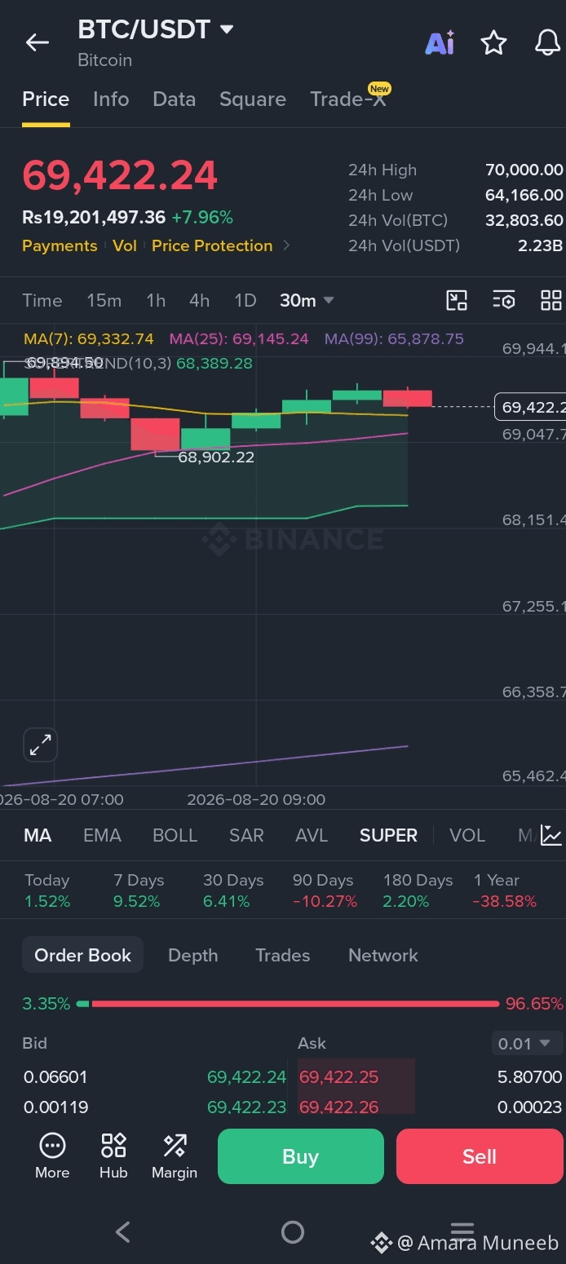Viewport: 566px width, 1264px height.
Task: Toggle the SUPER indicator
Action: (x=388, y=835)
